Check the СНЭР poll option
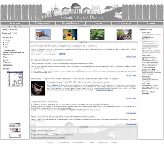 (4, 60)
